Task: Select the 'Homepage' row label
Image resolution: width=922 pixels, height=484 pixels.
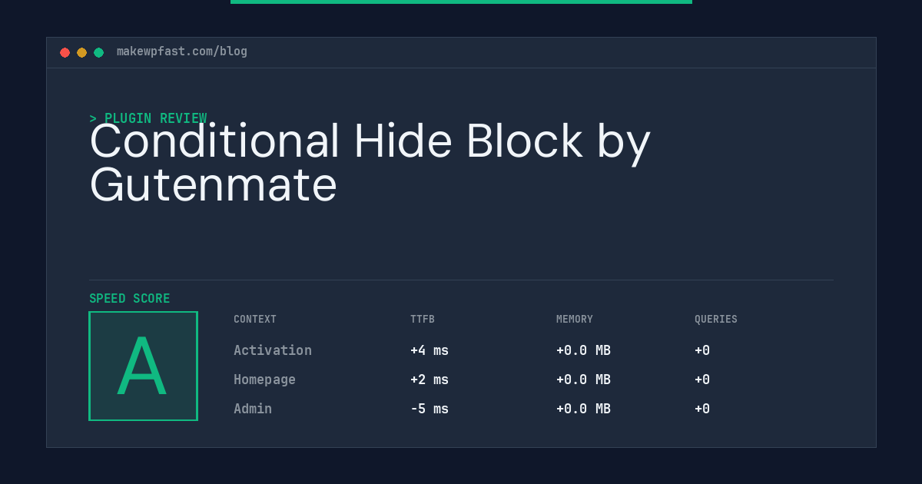Action: pos(264,380)
